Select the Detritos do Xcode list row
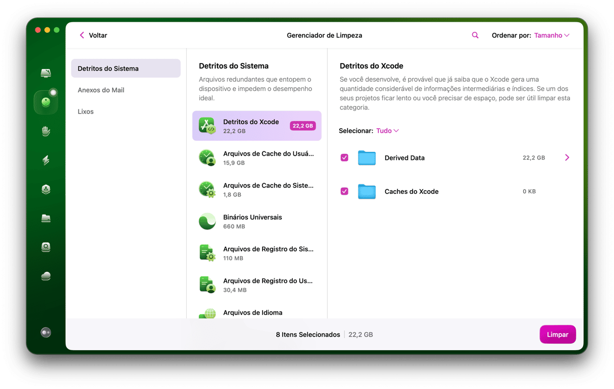This screenshot has height=389, width=614. [x=257, y=126]
